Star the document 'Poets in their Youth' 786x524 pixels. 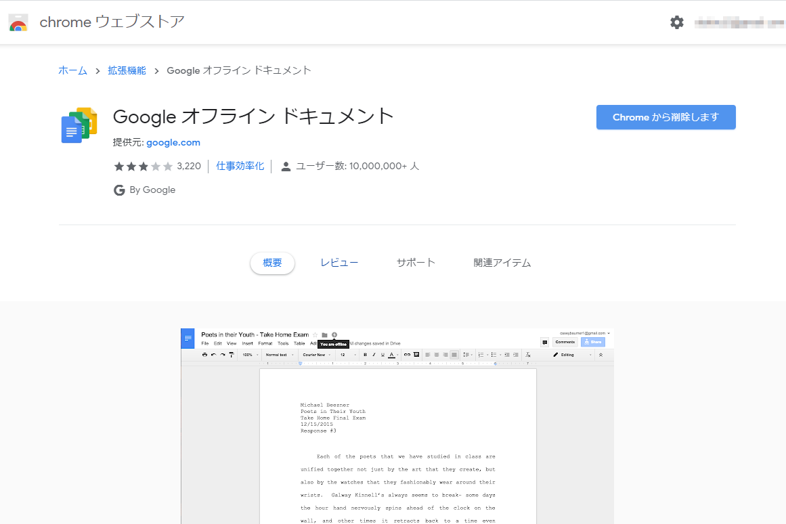pos(315,334)
